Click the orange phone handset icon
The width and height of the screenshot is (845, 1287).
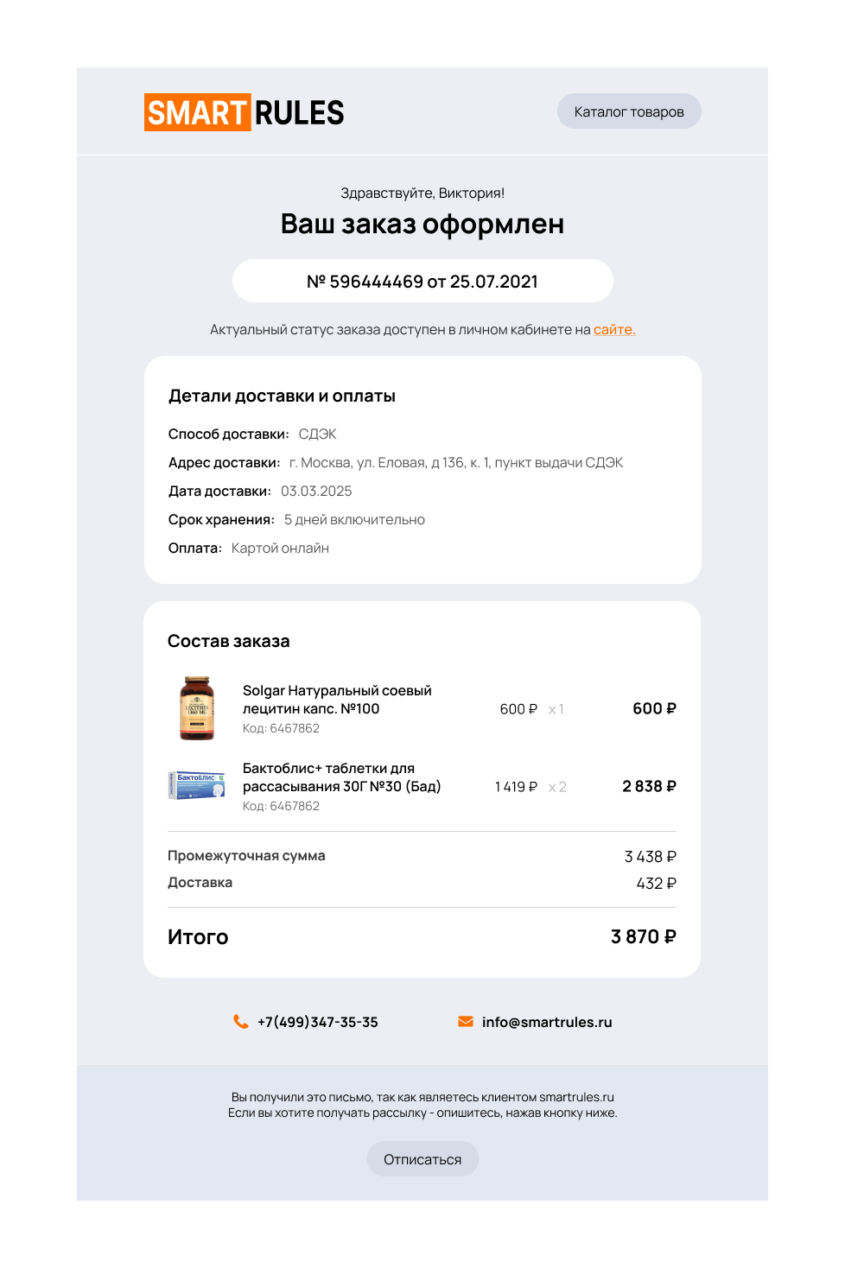241,1022
